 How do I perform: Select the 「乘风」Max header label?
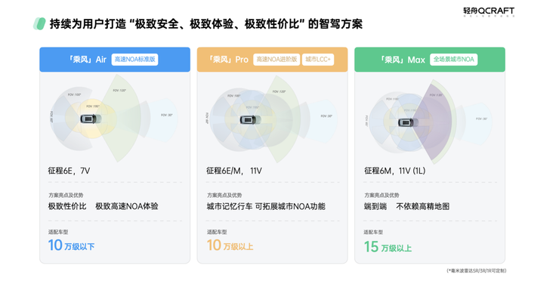pos(402,60)
